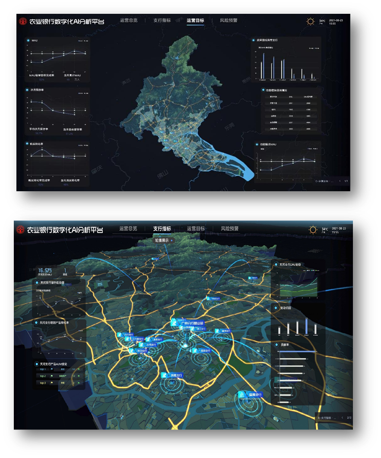Toggle the 轮播展示 carousel switch
Screen dimensions: 381x458
point(171,240)
